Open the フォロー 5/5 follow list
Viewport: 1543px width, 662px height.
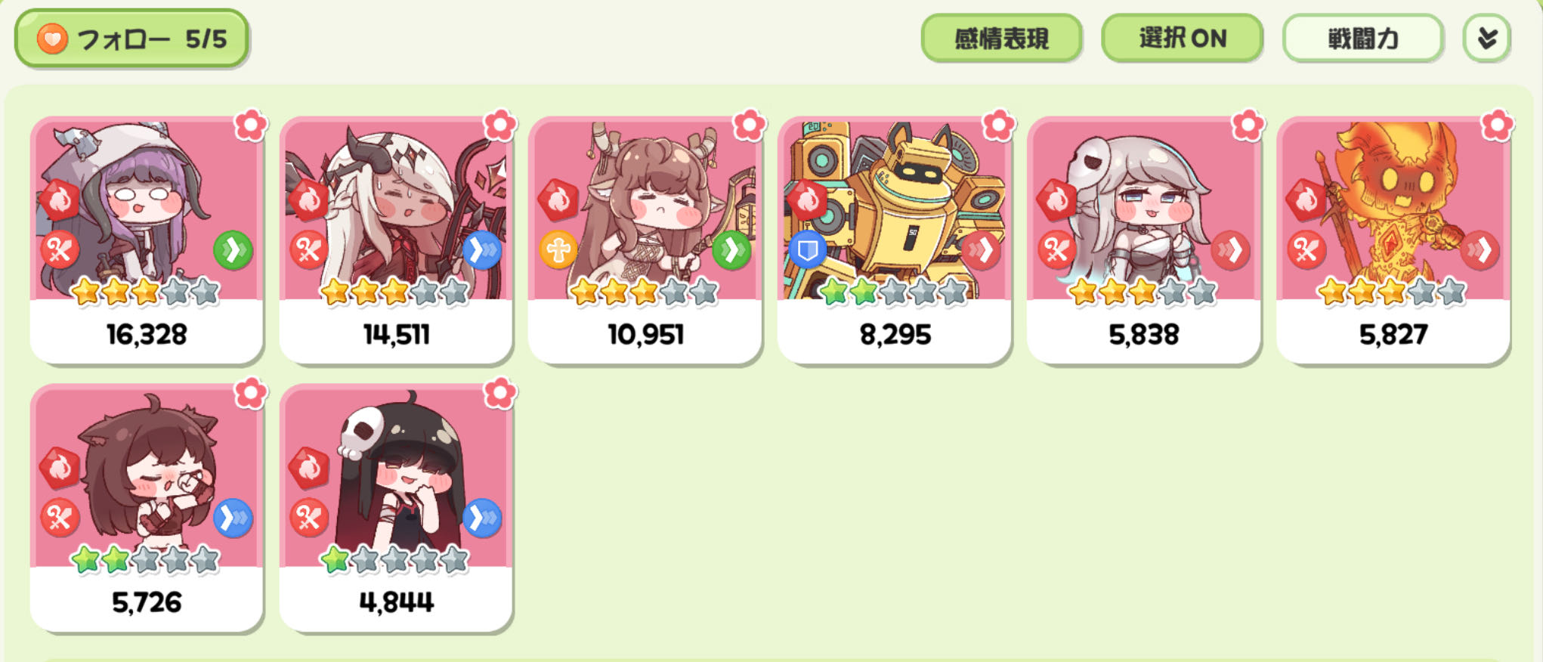[x=131, y=38]
